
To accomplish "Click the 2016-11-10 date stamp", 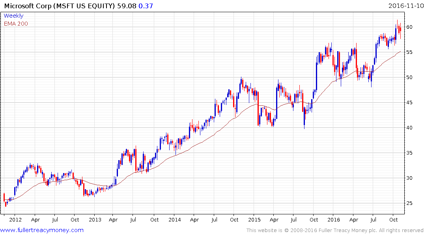I will click(406, 6).
